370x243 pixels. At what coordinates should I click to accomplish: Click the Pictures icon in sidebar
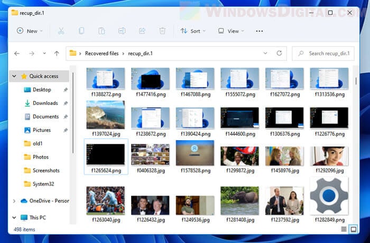point(27,130)
